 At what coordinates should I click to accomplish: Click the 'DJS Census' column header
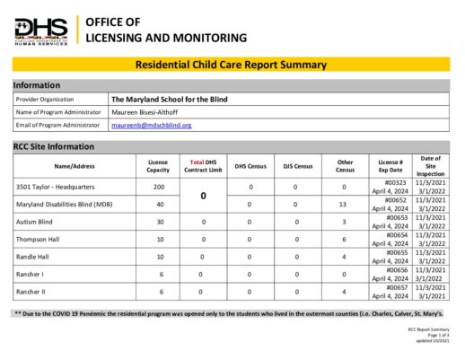click(x=298, y=166)
